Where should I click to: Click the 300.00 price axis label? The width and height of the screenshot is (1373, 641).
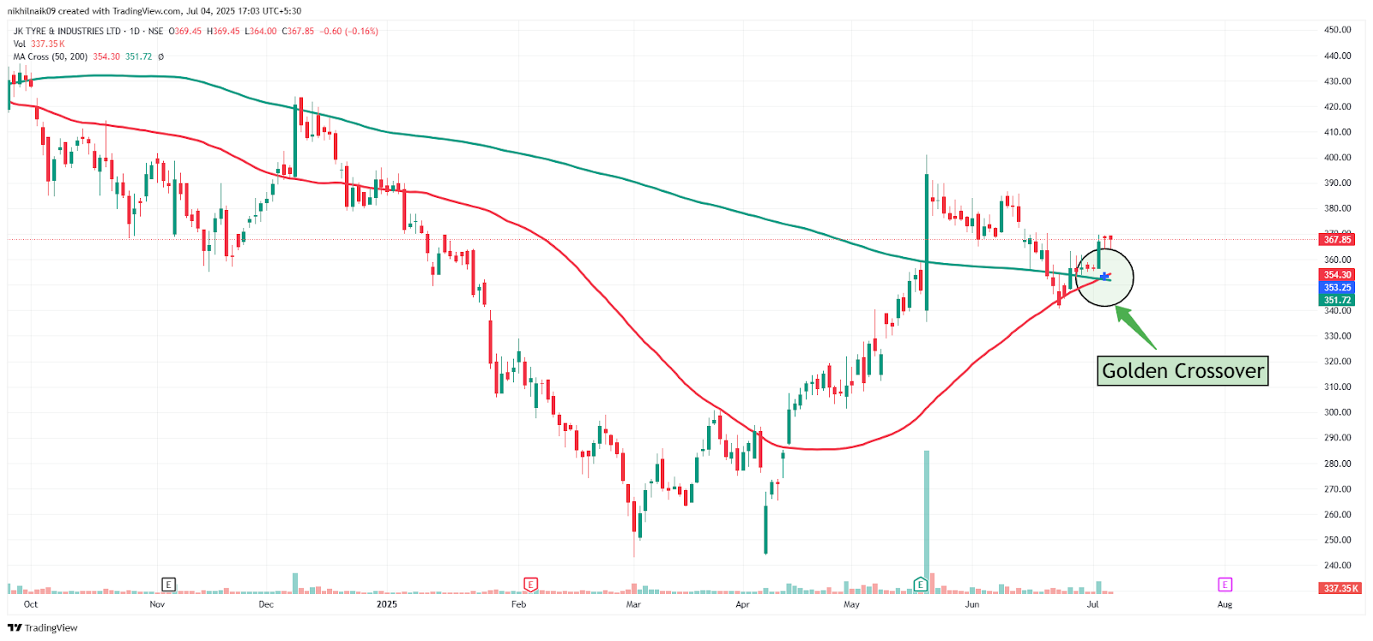click(x=1337, y=412)
